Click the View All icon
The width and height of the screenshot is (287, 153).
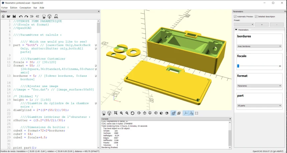pyautogui.click(x=116, y=113)
